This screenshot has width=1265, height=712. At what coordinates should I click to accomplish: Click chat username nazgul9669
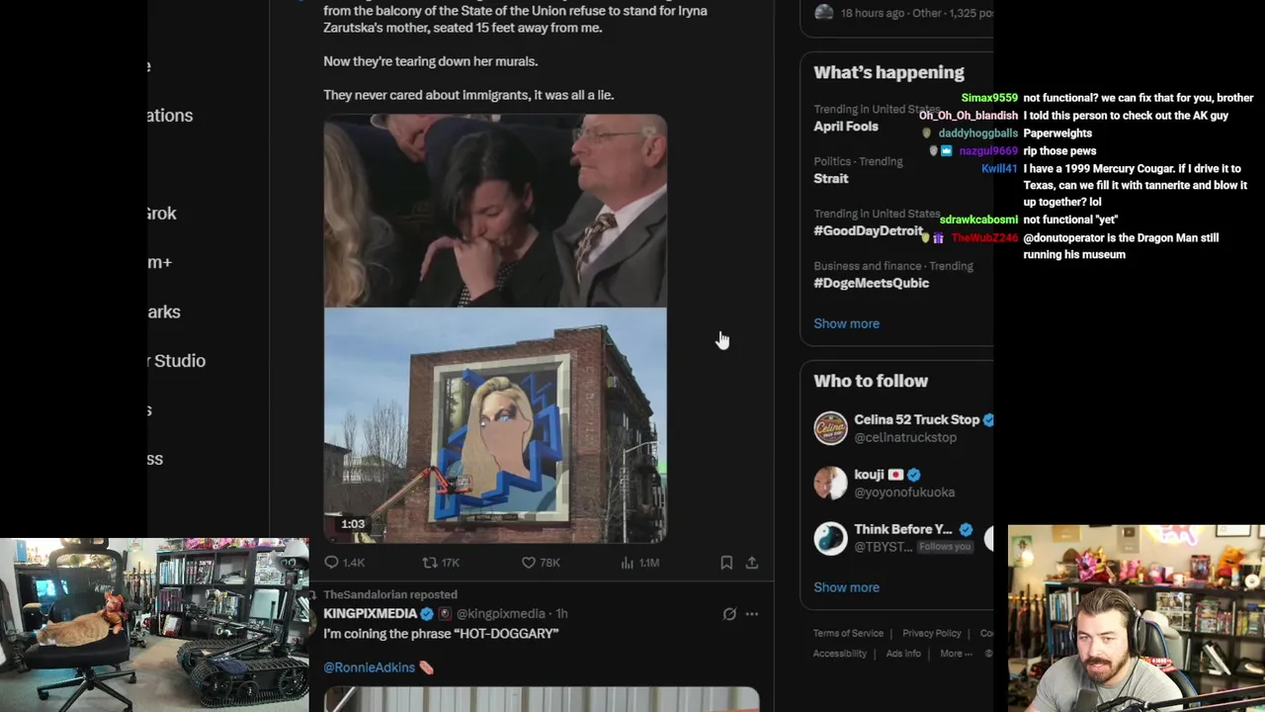pyautogui.click(x=988, y=151)
